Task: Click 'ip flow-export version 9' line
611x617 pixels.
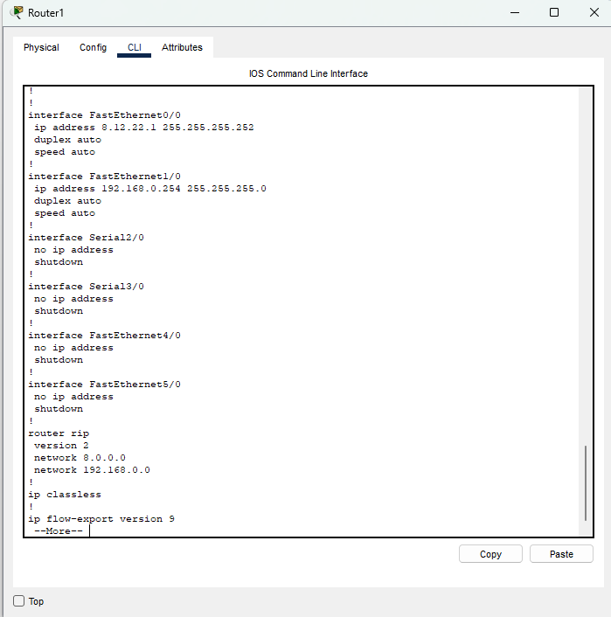Action: click(101, 519)
